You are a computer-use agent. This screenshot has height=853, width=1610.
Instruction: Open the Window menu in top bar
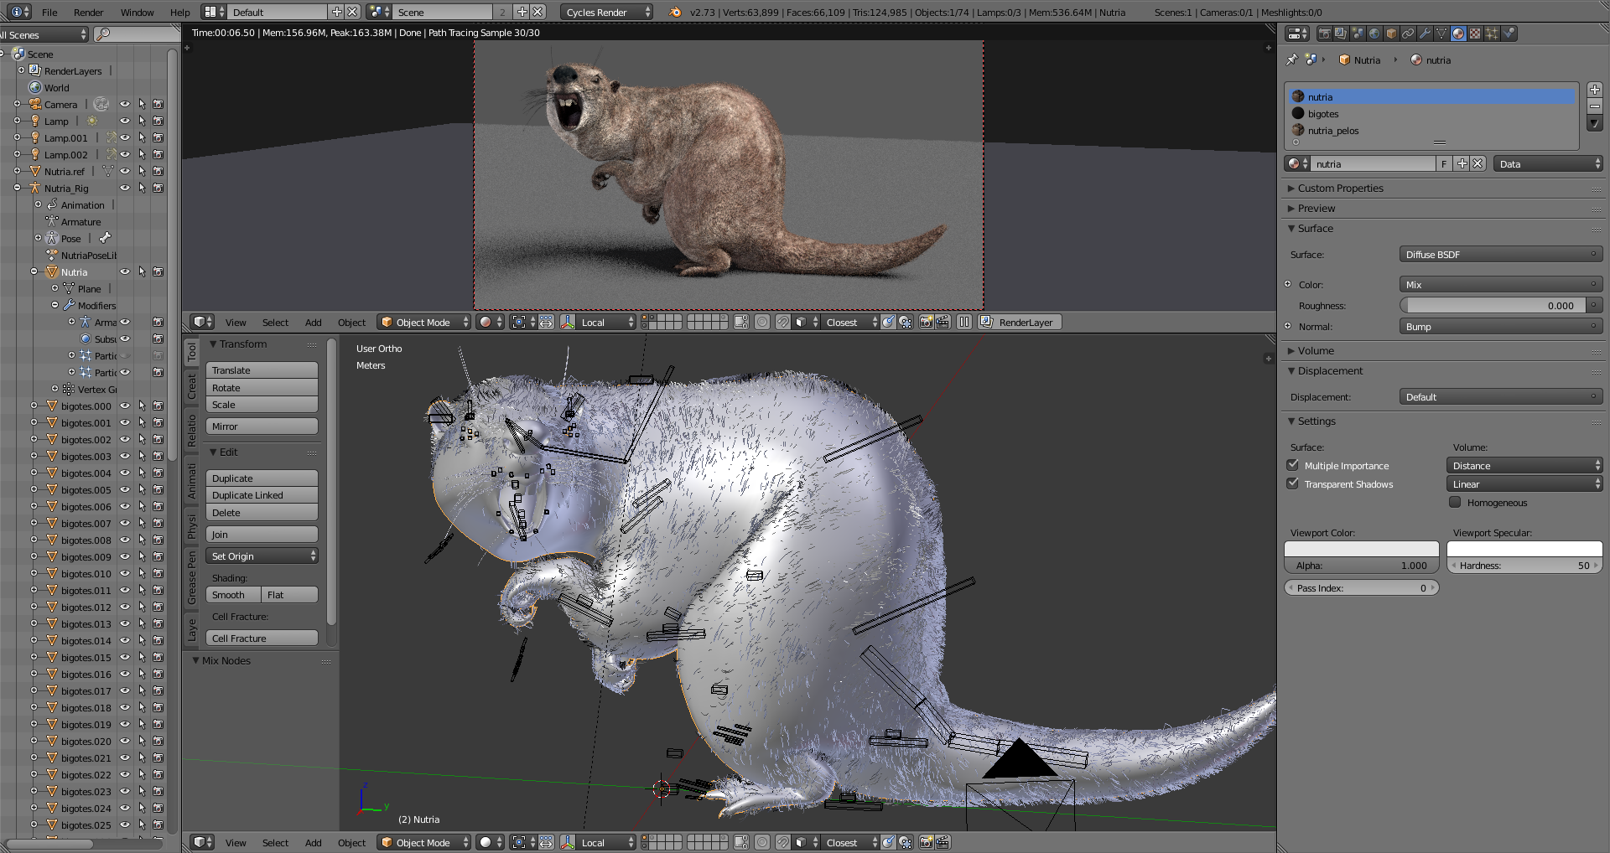click(x=137, y=12)
